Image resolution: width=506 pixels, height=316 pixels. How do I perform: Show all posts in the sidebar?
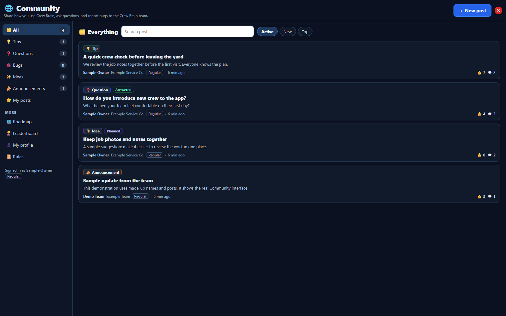(36, 30)
